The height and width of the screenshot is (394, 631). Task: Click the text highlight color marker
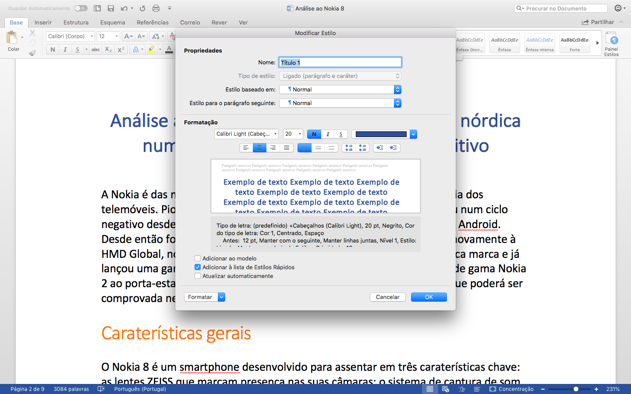[x=151, y=49]
